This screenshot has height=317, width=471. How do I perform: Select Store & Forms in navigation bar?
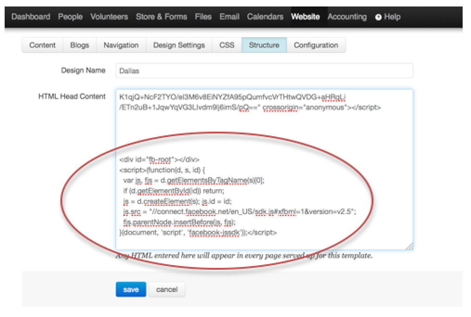point(161,17)
